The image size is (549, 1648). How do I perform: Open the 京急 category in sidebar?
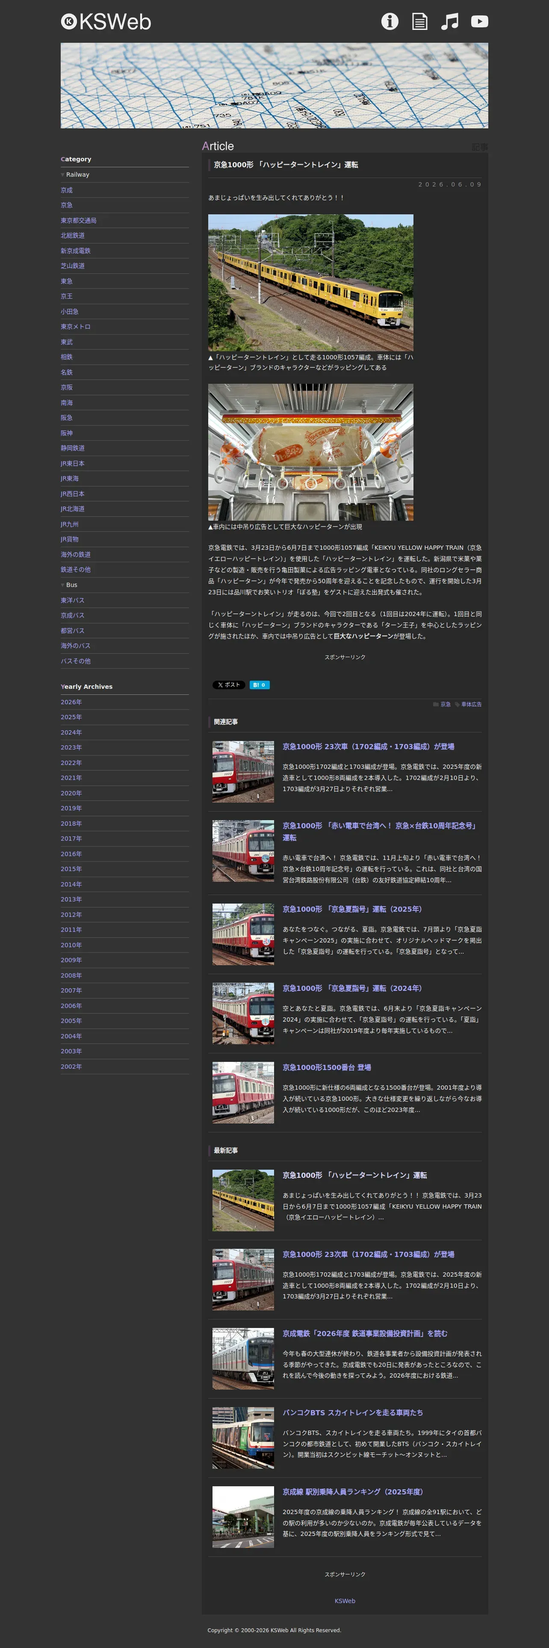(66, 205)
